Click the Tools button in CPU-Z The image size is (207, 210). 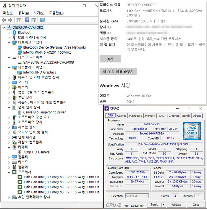click(x=154, y=204)
